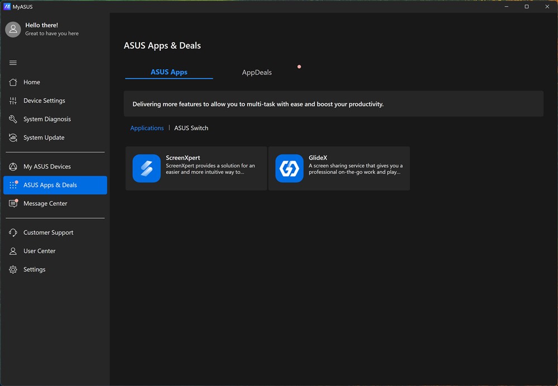Click the ScreenXpert app icon
This screenshot has height=386, width=558.
(146, 168)
